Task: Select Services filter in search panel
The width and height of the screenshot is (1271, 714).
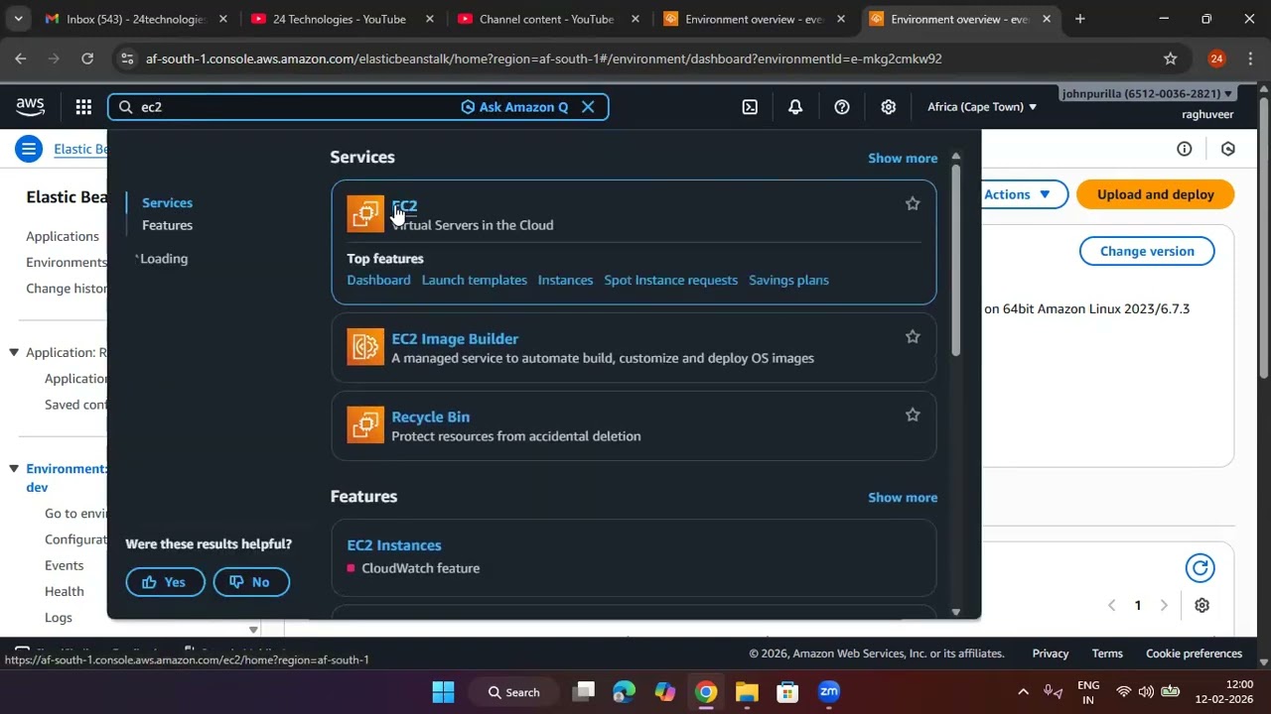Action: (167, 203)
